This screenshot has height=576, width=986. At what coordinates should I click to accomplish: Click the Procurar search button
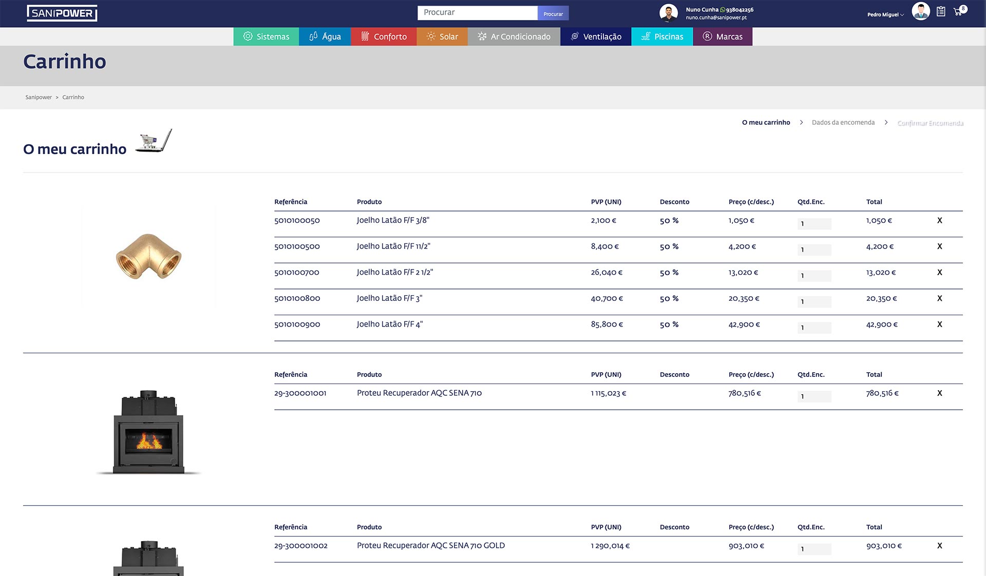click(x=553, y=13)
